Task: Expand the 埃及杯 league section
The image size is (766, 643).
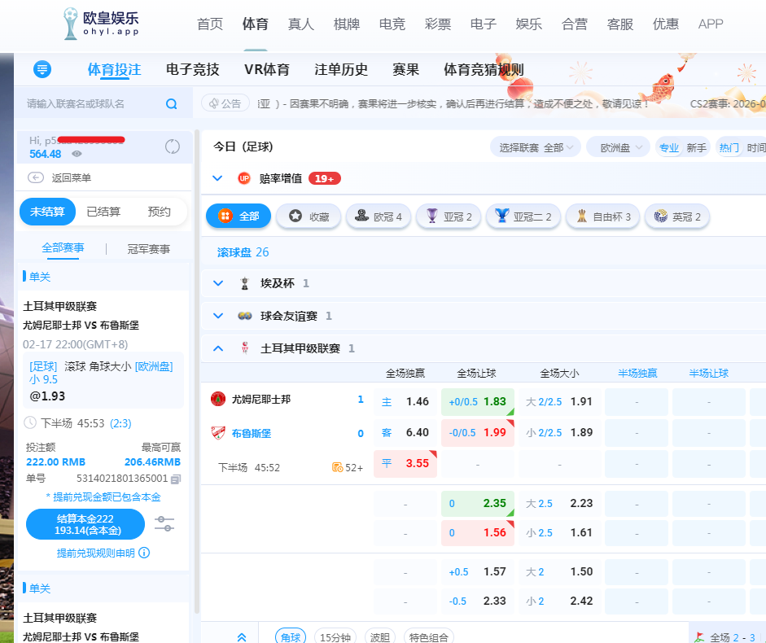Action: point(217,283)
